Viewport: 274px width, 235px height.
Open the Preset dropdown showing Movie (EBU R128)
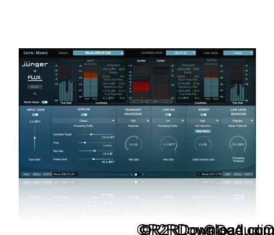[x=98, y=53]
